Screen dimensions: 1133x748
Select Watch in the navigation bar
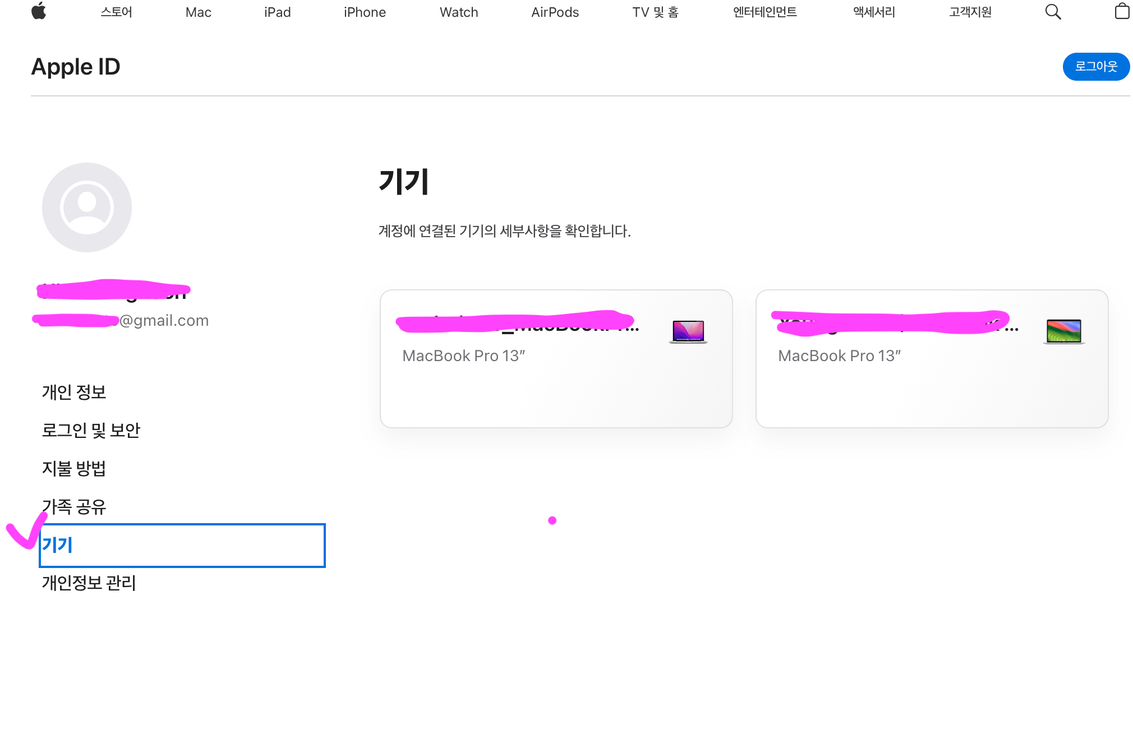pyautogui.click(x=458, y=12)
